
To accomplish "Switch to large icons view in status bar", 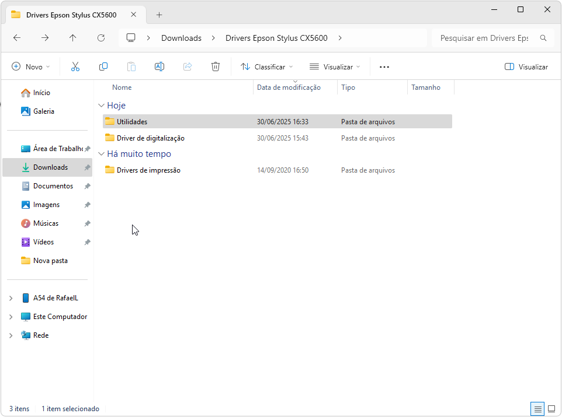I will tap(551, 409).
